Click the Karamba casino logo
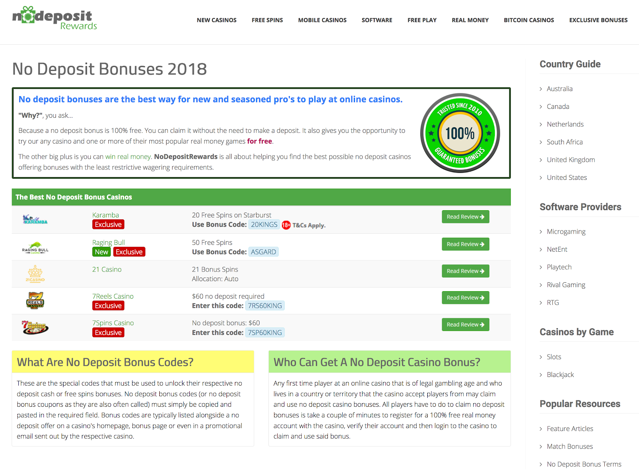 pos(35,220)
